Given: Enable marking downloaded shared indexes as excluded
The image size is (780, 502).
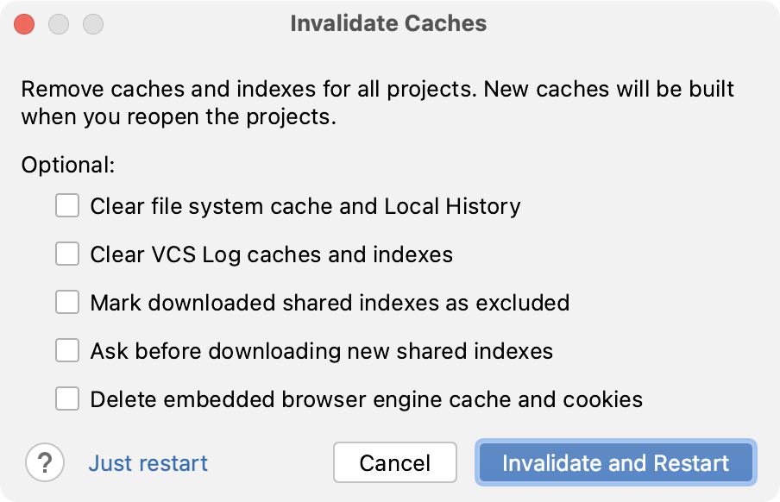Looking at the screenshot, I should click(x=66, y=302).
